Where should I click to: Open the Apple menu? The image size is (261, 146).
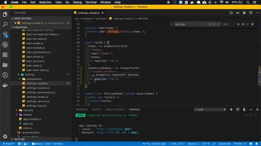point(5,2)
